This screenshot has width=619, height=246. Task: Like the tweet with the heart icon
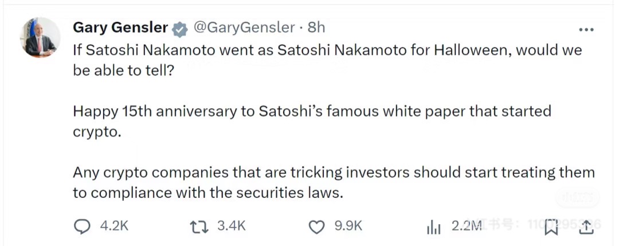coord(316,227)
